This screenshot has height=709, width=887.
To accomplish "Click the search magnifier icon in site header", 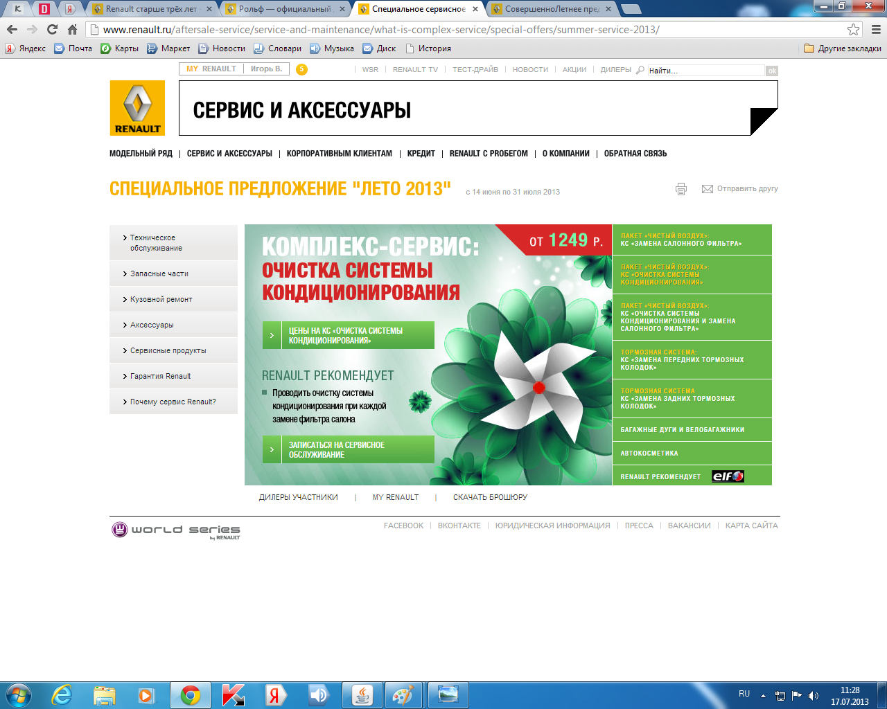I will 640,70.
